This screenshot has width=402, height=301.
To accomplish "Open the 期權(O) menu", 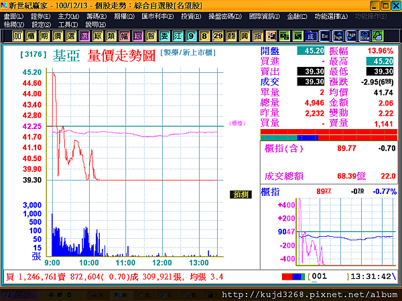I will (125, 17).
